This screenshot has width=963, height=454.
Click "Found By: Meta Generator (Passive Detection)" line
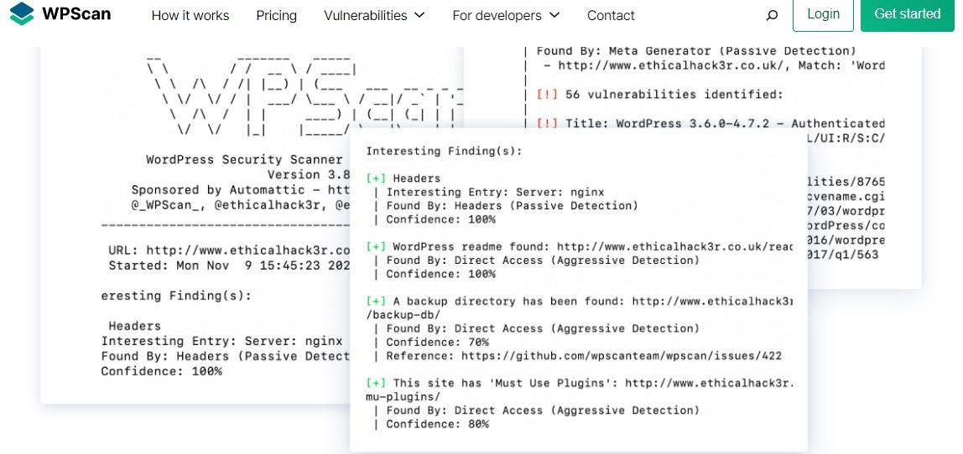(x=696, y=51)
